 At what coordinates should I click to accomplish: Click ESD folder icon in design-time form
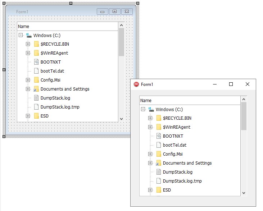pyautogui.click(x=36, y=116)
